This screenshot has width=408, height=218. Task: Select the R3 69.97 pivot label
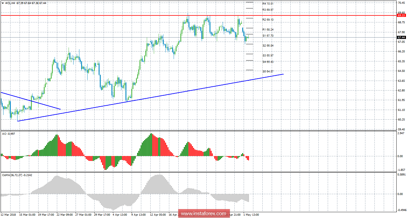[268, 10]
